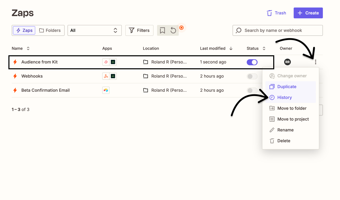
Task: Open the search magnifier in the search bar
Action: [238, 30]
